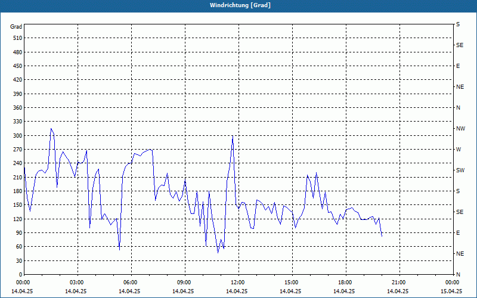This screenshot has width=477, height=298.
Task: Select the 14.04.25 date under 12:00
Action: tap(237, 291)
